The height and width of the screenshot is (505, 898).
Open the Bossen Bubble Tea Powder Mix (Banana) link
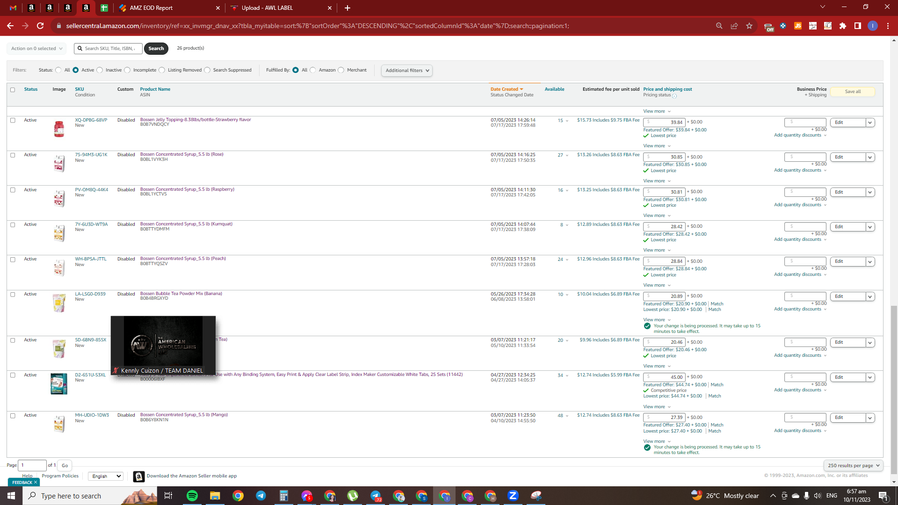point(181,294)
